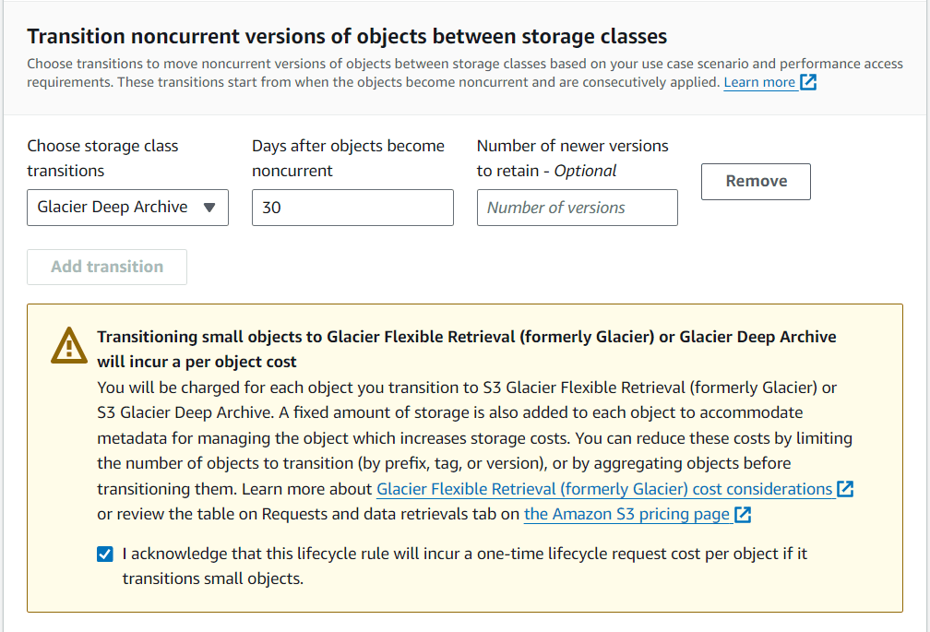Screen dimensions: 930x632
Task: Open the Learn more link in the header
Action: (759, 82)
